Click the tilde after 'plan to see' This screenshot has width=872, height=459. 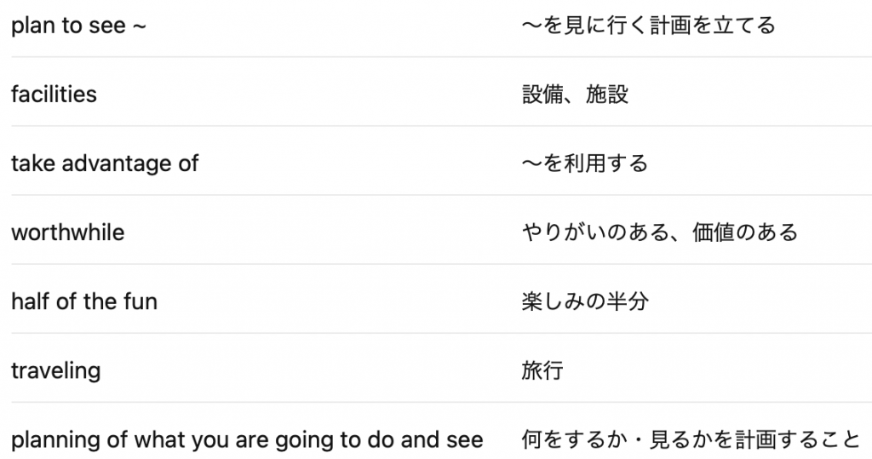coord(139,26)
